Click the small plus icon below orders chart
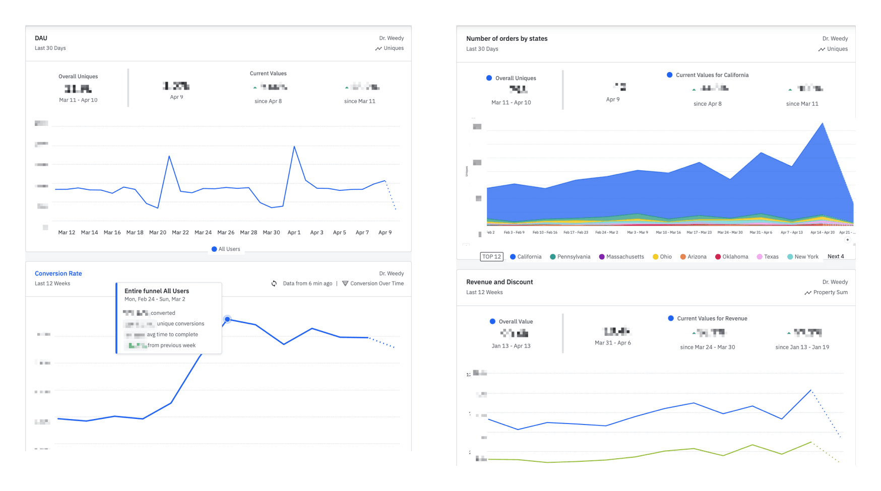 tap(848, 240)
